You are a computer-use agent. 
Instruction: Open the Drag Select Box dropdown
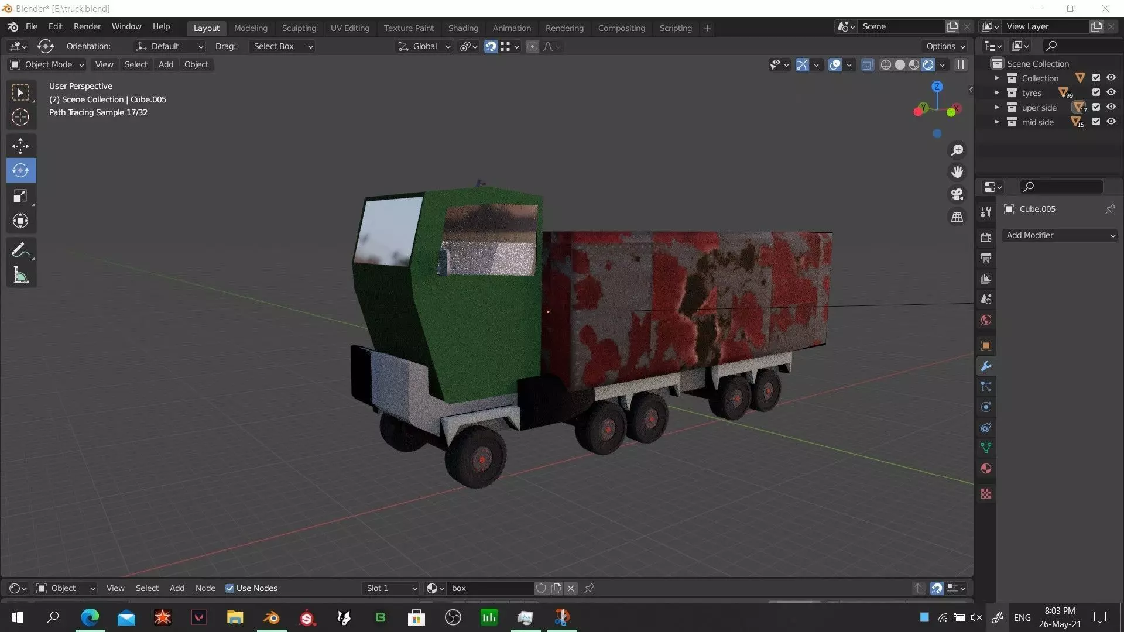282,46
